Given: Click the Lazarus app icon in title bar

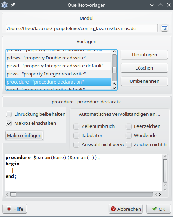Looking at the screenshot, I should (x=5, y=5).
